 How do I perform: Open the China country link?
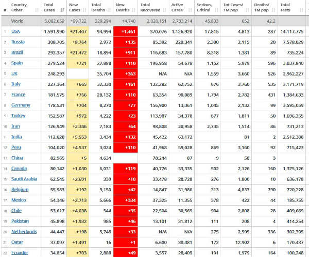pos(18,158)
